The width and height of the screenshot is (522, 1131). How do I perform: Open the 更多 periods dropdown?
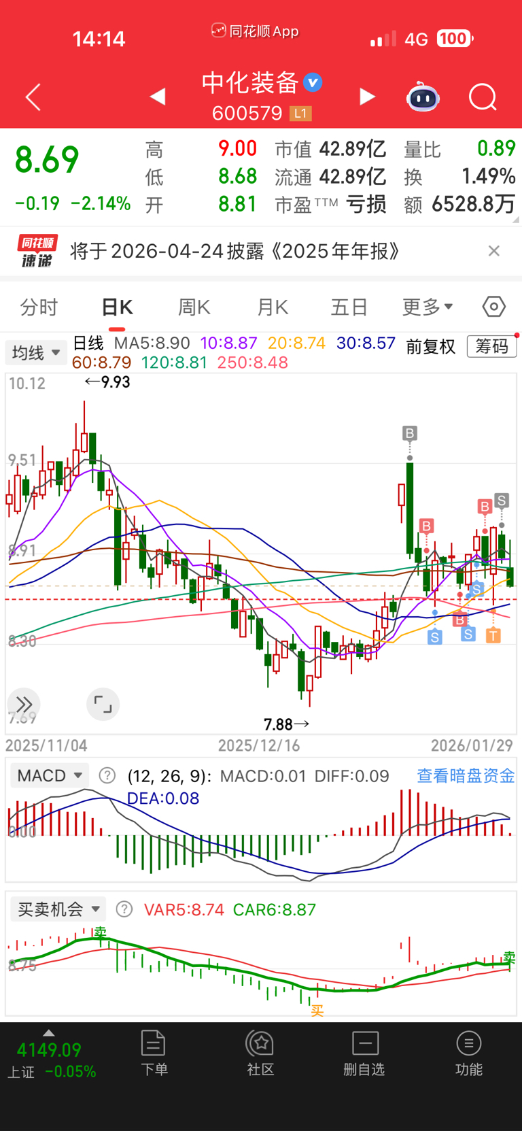tap(428, 307)
